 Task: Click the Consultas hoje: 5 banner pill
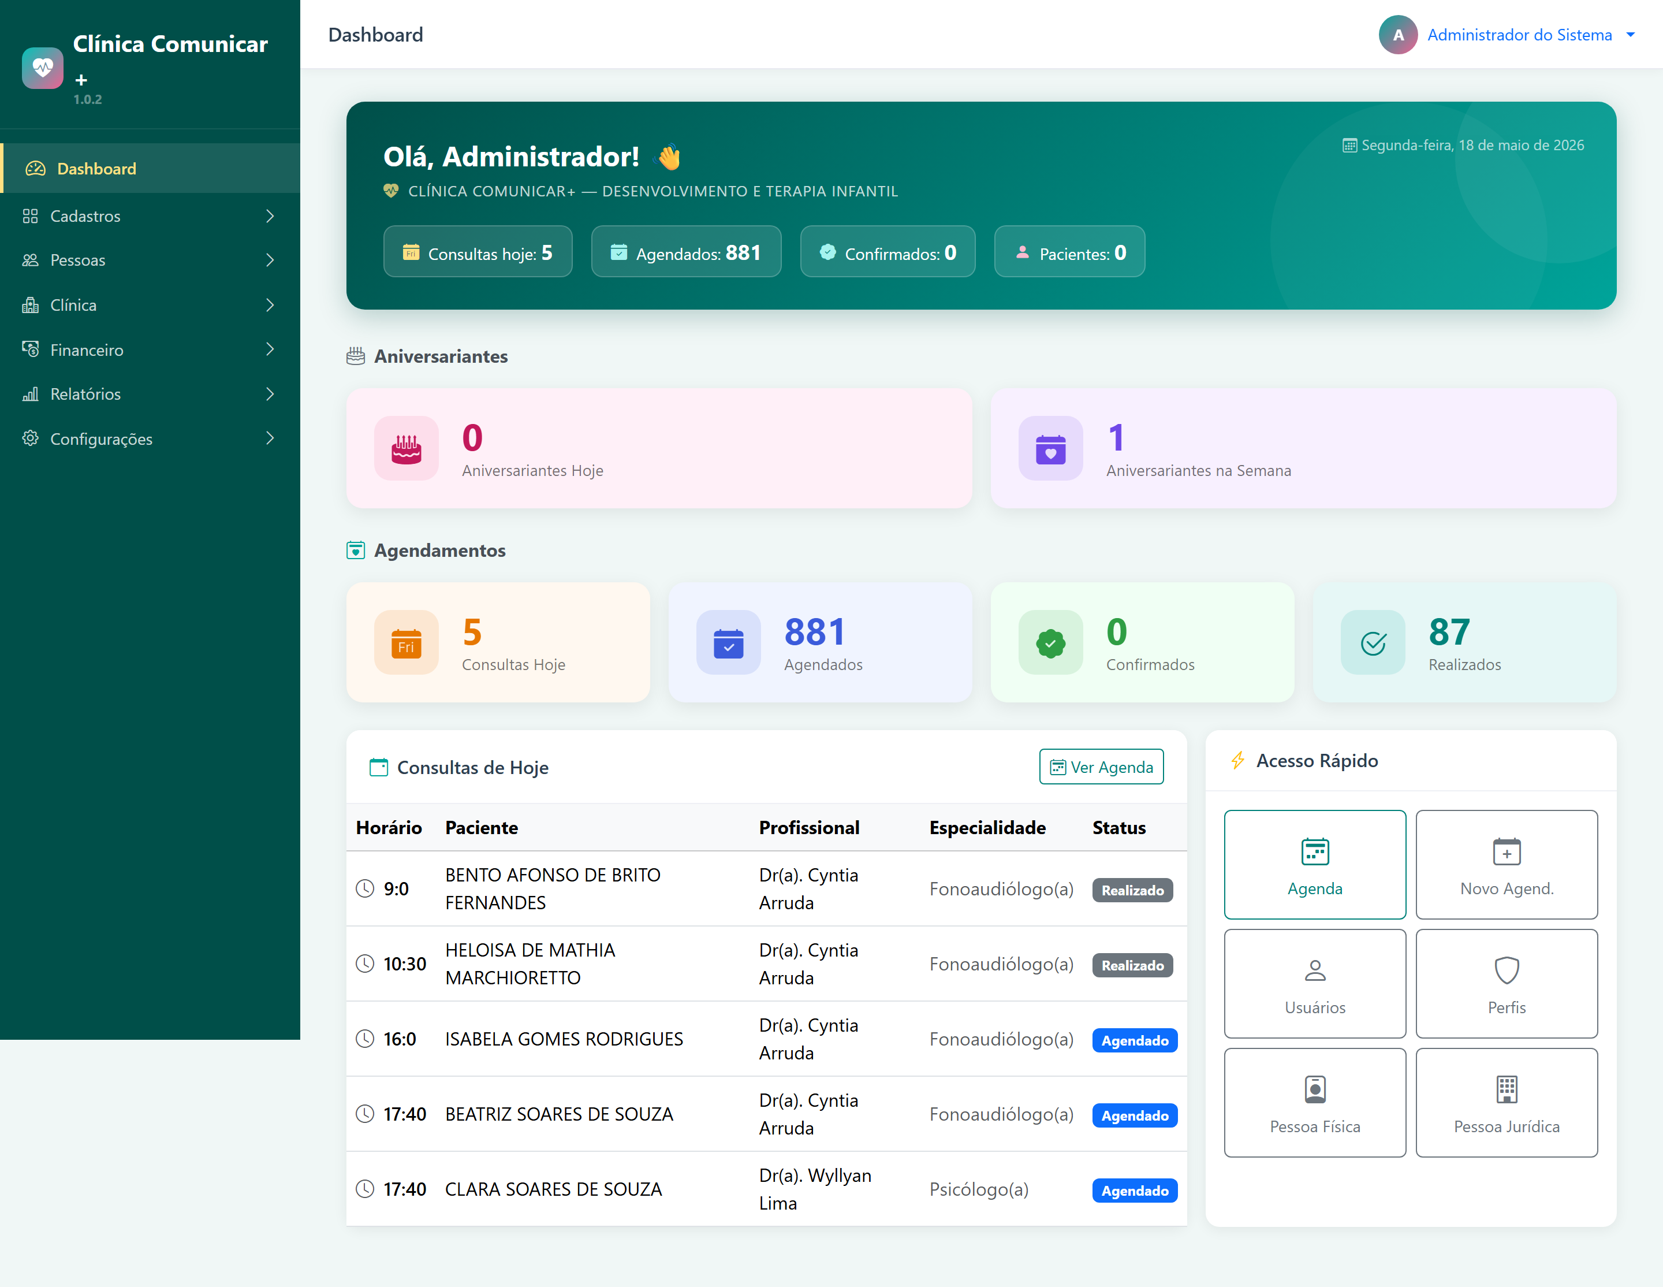478,252
